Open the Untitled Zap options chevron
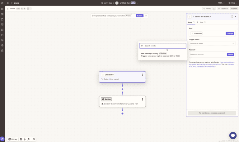239x142 pixels. point(138,3)
